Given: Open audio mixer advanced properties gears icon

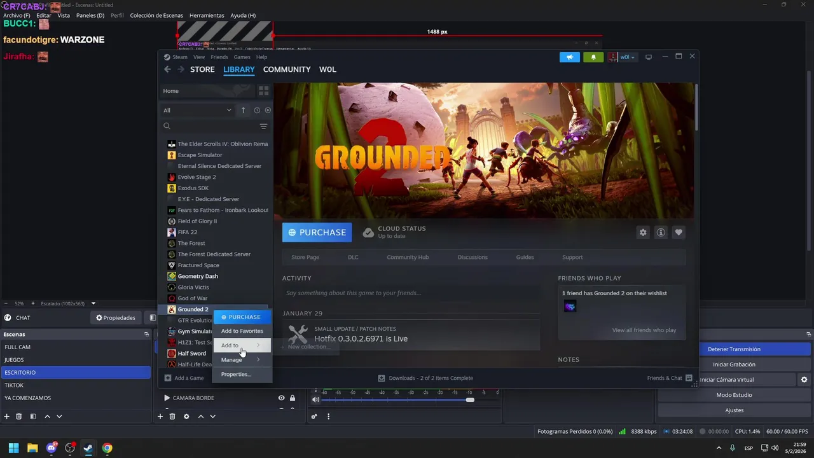Looking at the screenshot, I should (x=314, y=417).
